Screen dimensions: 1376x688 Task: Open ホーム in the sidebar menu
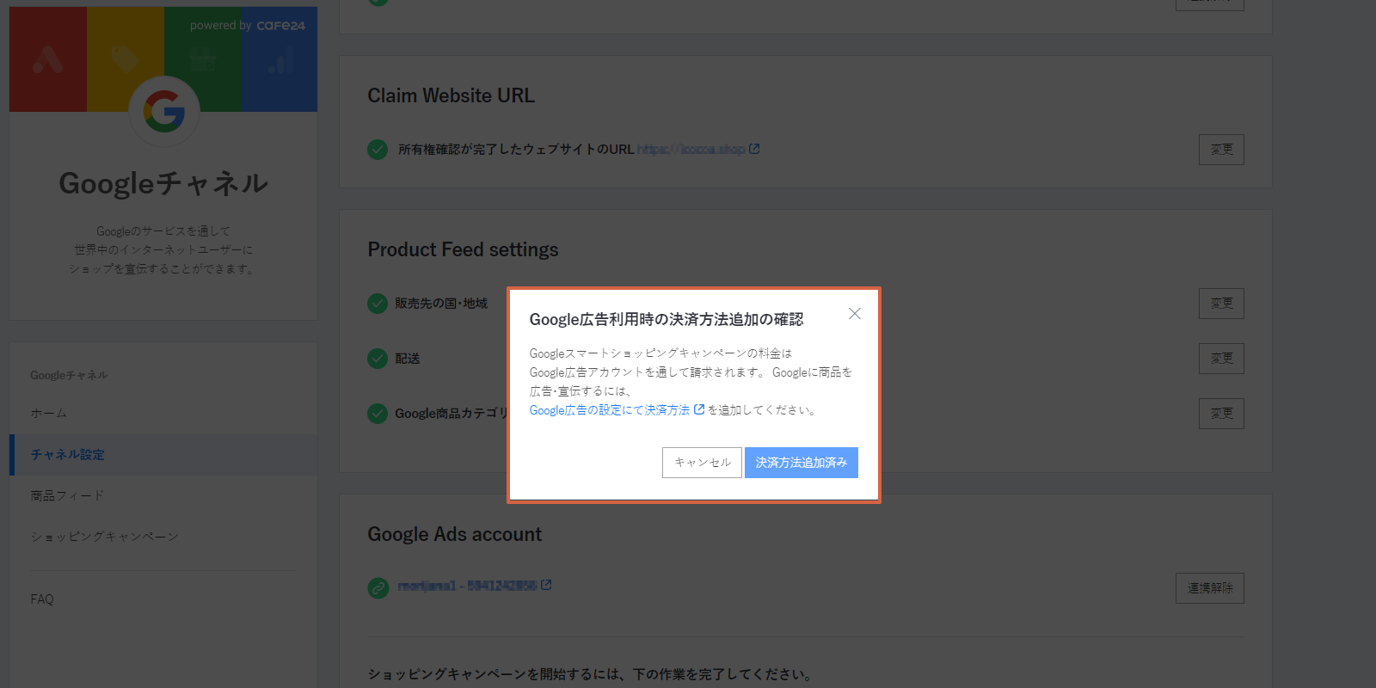tap(49, 414)
